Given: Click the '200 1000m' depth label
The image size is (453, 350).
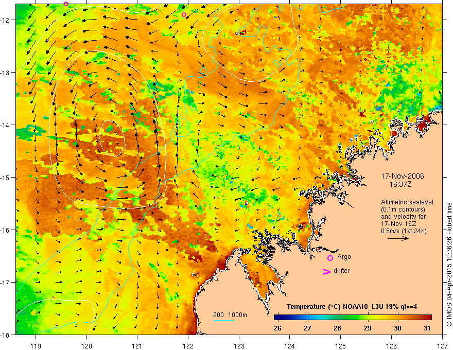Looking at the screenshot, I should [230, 315].
